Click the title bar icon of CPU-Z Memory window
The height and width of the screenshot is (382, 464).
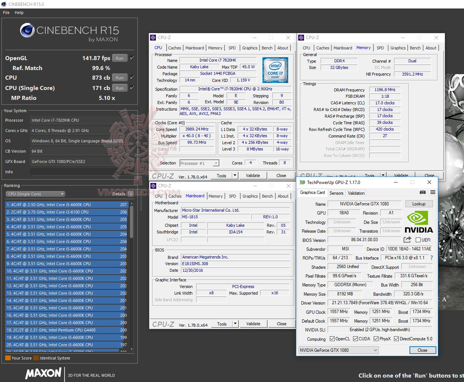click(x=301, y=37)
